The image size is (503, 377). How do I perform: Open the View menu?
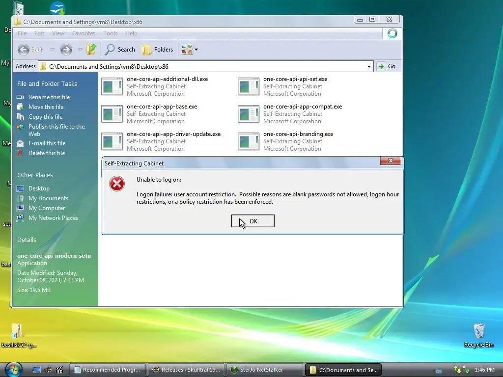(58, 33)
